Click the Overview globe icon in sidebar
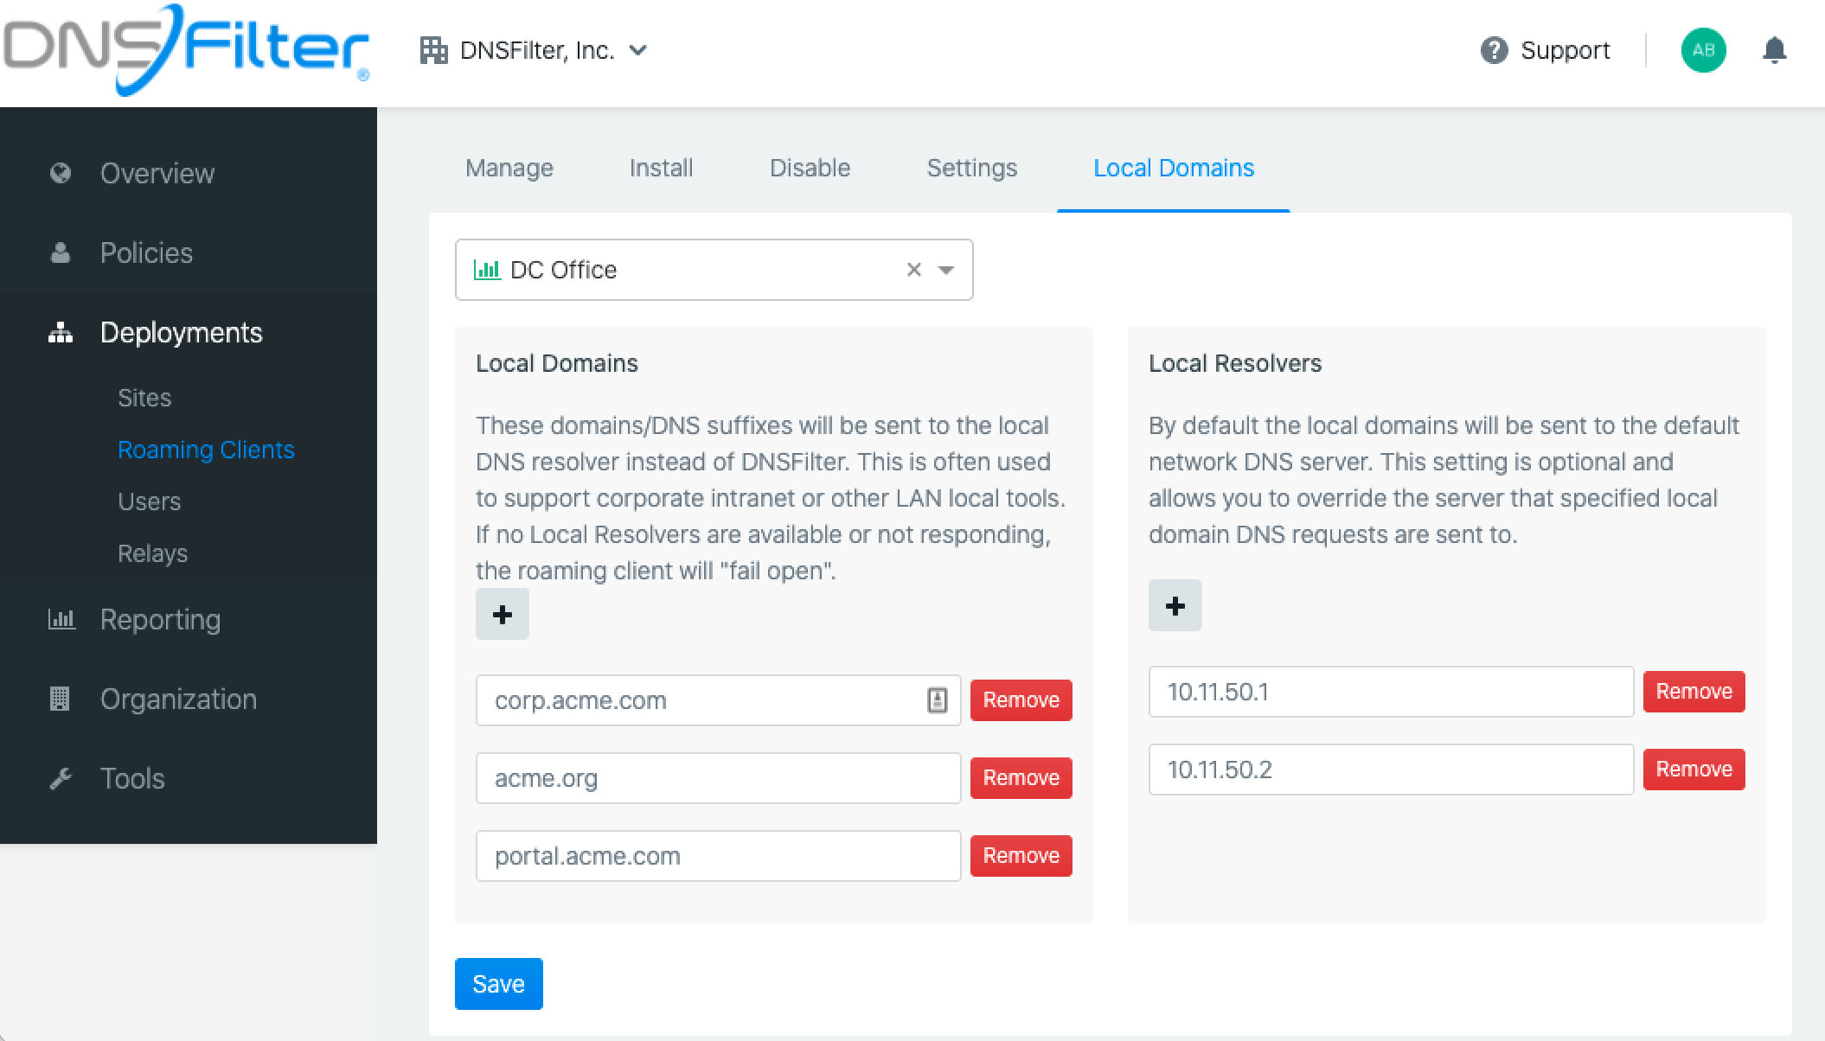 click(61, 173)
